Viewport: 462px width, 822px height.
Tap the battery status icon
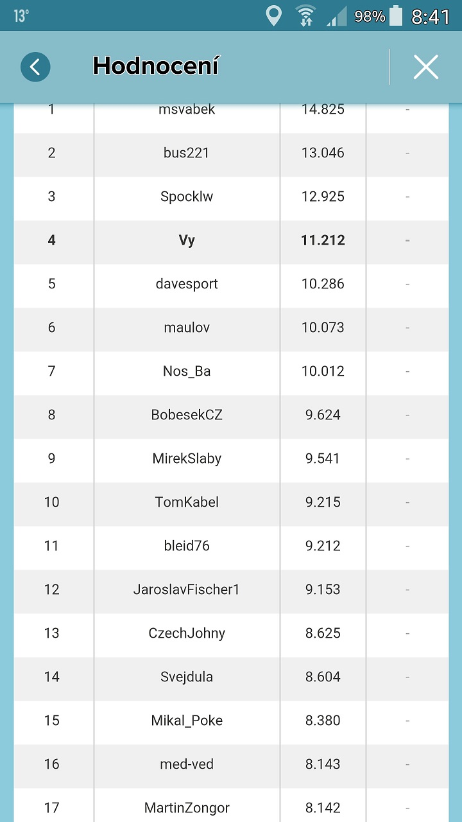pyautogui.click(x=396, y=16)
